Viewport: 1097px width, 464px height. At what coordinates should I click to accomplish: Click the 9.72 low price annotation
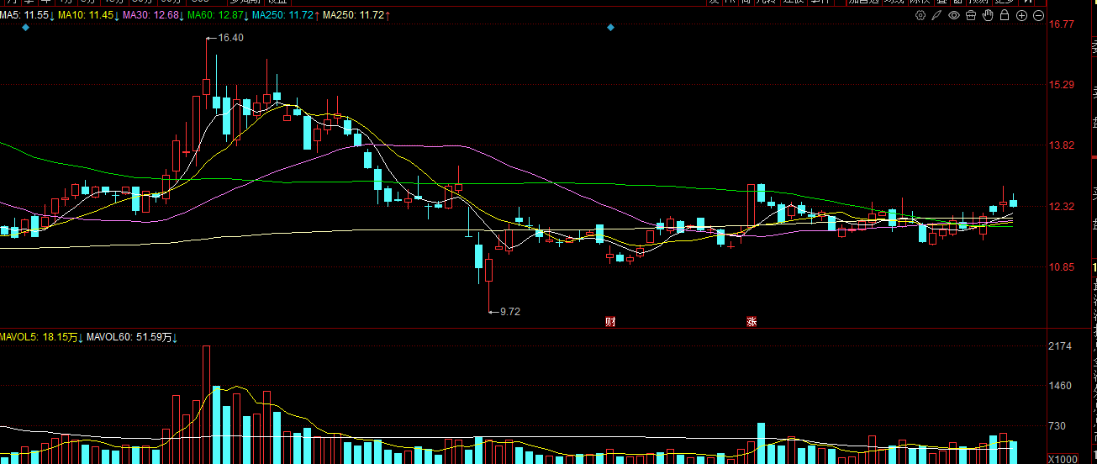click(x=510, y=311)
